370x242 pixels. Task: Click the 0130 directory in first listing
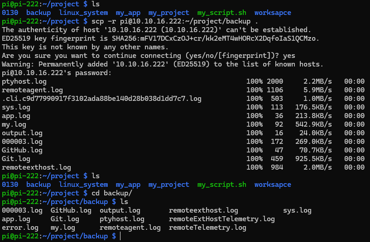click(x=10, y=13)
